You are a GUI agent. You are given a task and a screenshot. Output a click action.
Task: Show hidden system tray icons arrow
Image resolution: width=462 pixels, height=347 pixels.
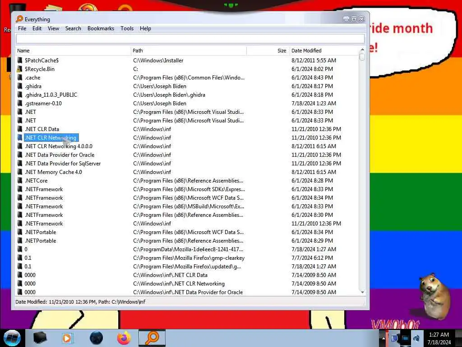click(383, 338)
